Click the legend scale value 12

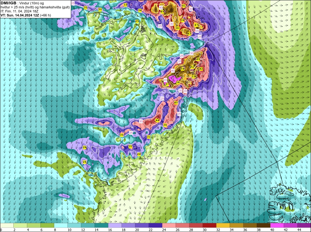82,230
